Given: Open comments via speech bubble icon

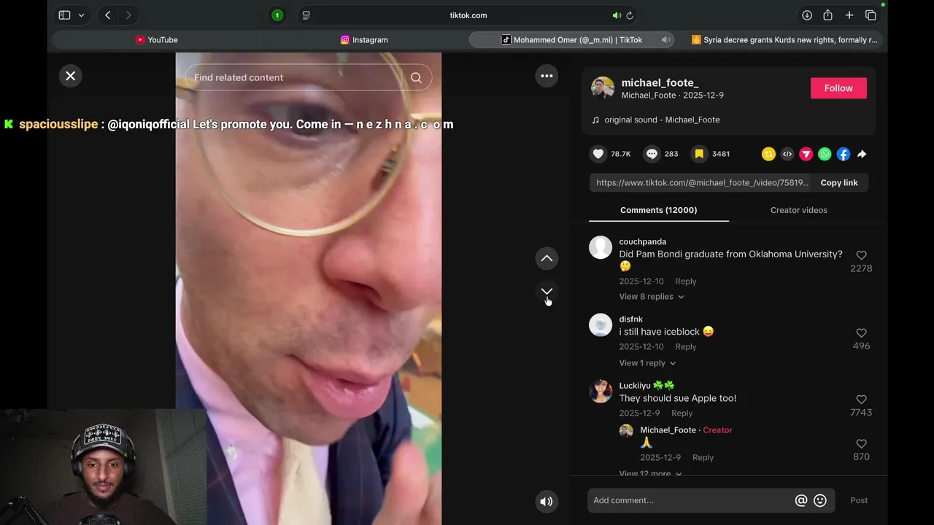Looking at the screenshot, I should (x=652, y=154).
